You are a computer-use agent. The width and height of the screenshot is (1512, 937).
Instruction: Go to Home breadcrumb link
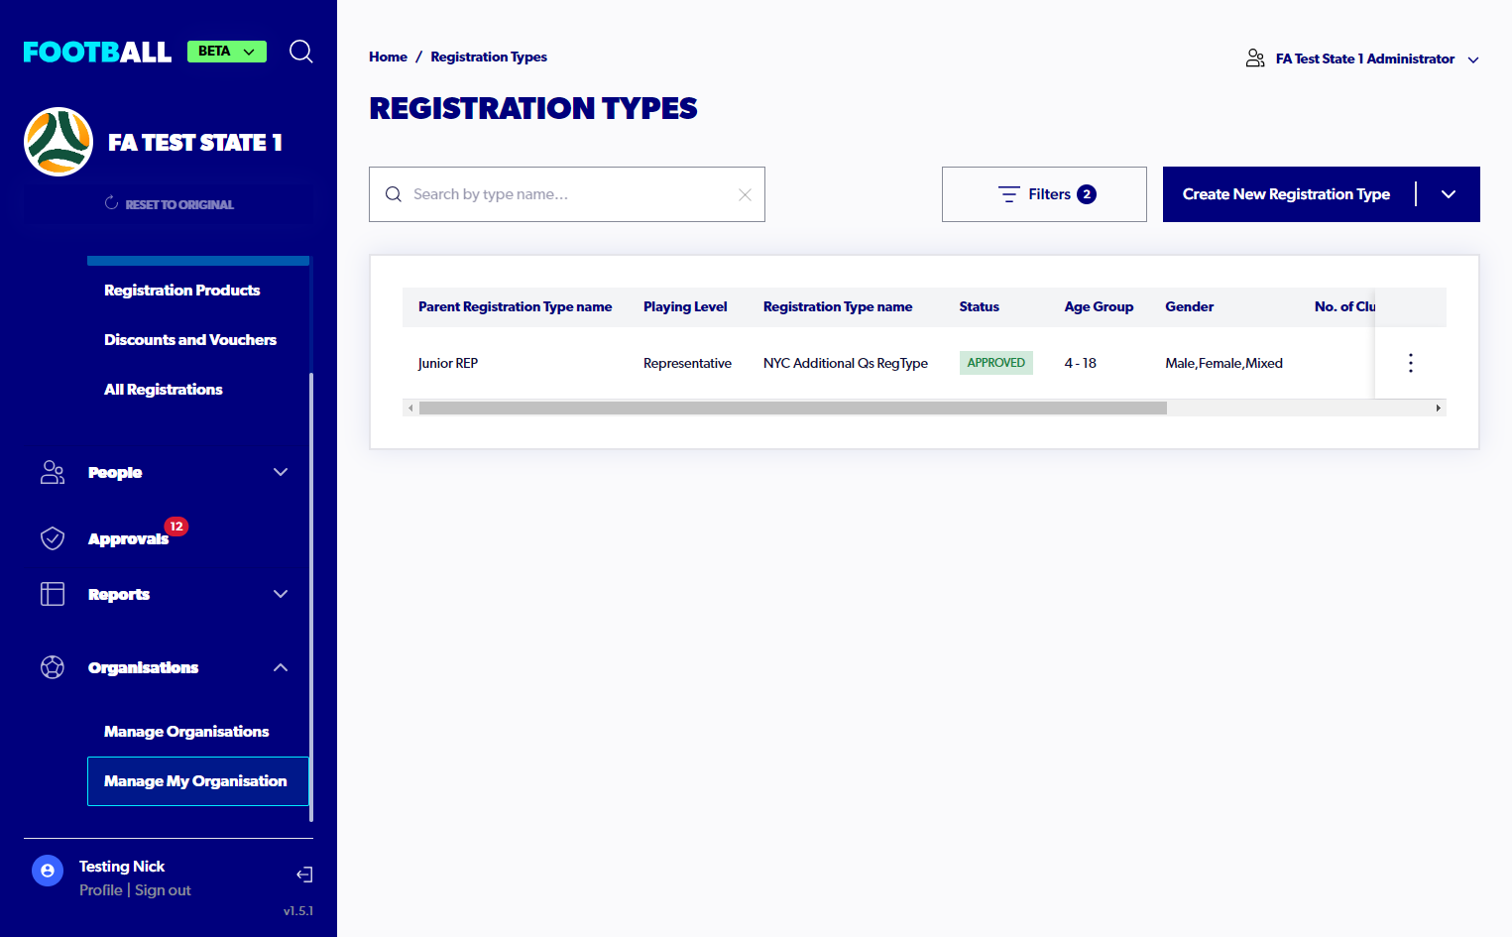(388, 58)
